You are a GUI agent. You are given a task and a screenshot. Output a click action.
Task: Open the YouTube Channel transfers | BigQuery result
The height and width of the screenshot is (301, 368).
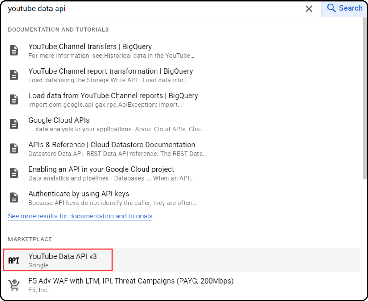tap(90, 47)
